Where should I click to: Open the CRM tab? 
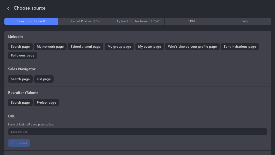tap(191, 21)
